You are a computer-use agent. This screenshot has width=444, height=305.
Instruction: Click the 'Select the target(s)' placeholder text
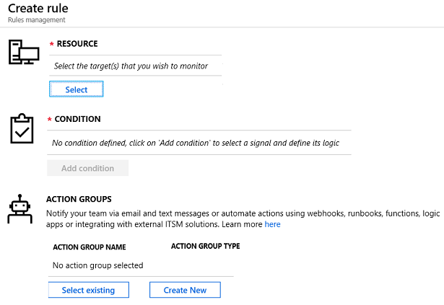[x=131, y=66]
